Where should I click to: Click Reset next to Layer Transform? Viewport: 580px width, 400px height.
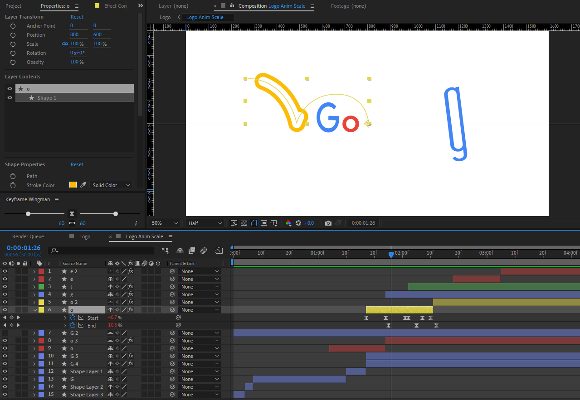point(77,17)
